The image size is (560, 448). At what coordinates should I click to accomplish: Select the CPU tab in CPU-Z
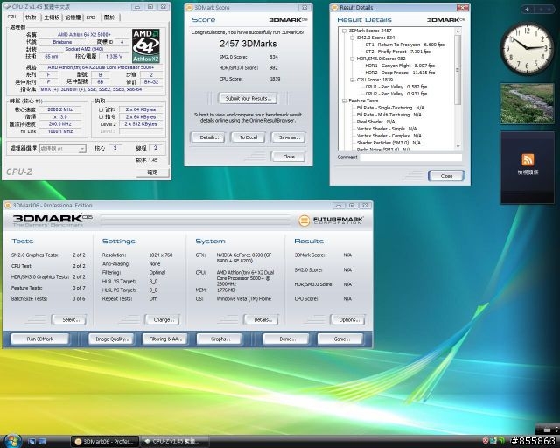[11, 17]
